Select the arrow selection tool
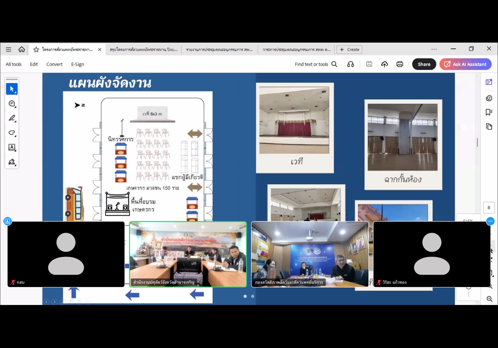 (12, 89)
